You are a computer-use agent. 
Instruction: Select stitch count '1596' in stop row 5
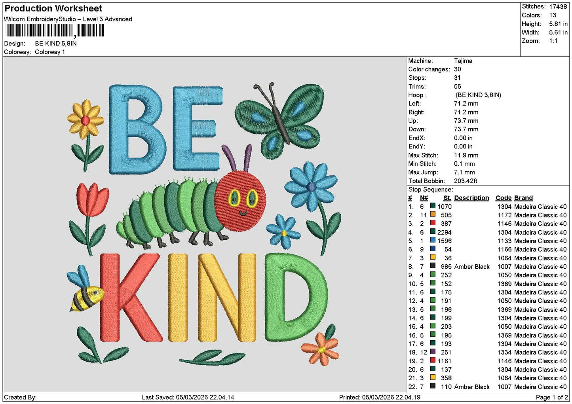[445, 241]
